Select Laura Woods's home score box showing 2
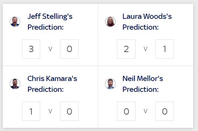 pos(126,49)
